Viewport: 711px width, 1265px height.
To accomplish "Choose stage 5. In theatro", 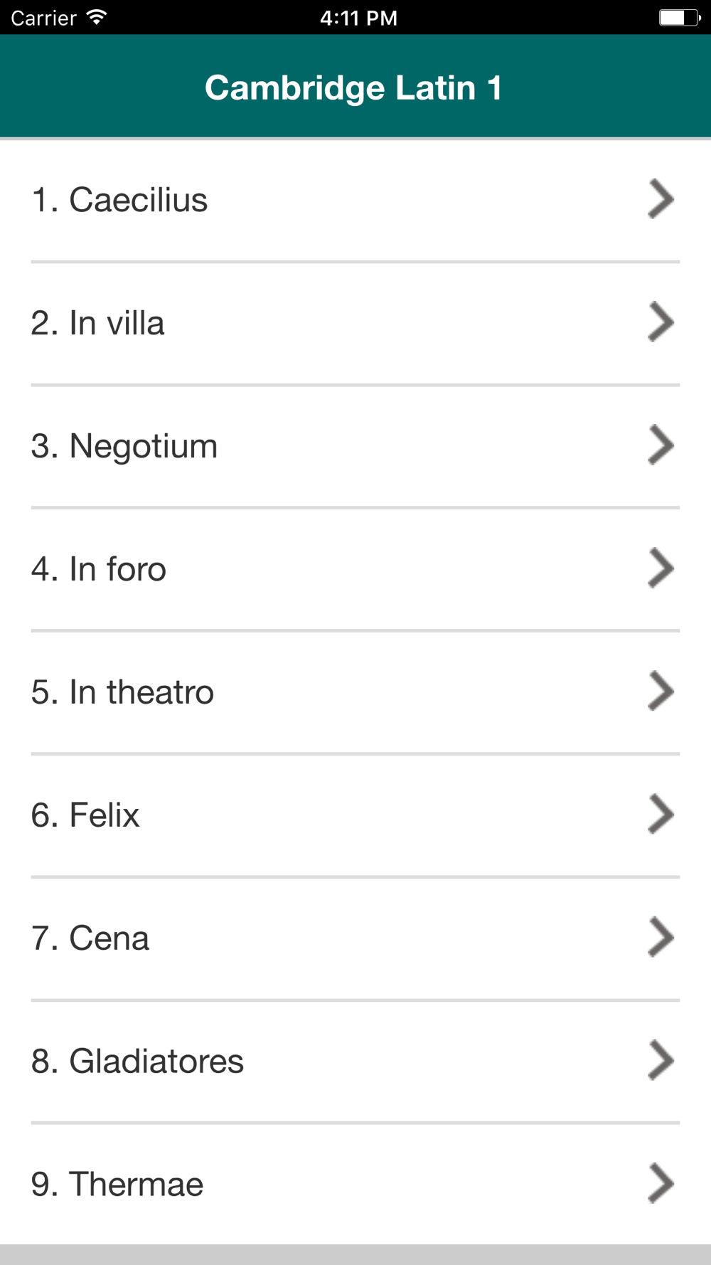I will click(x=355, y=692).
